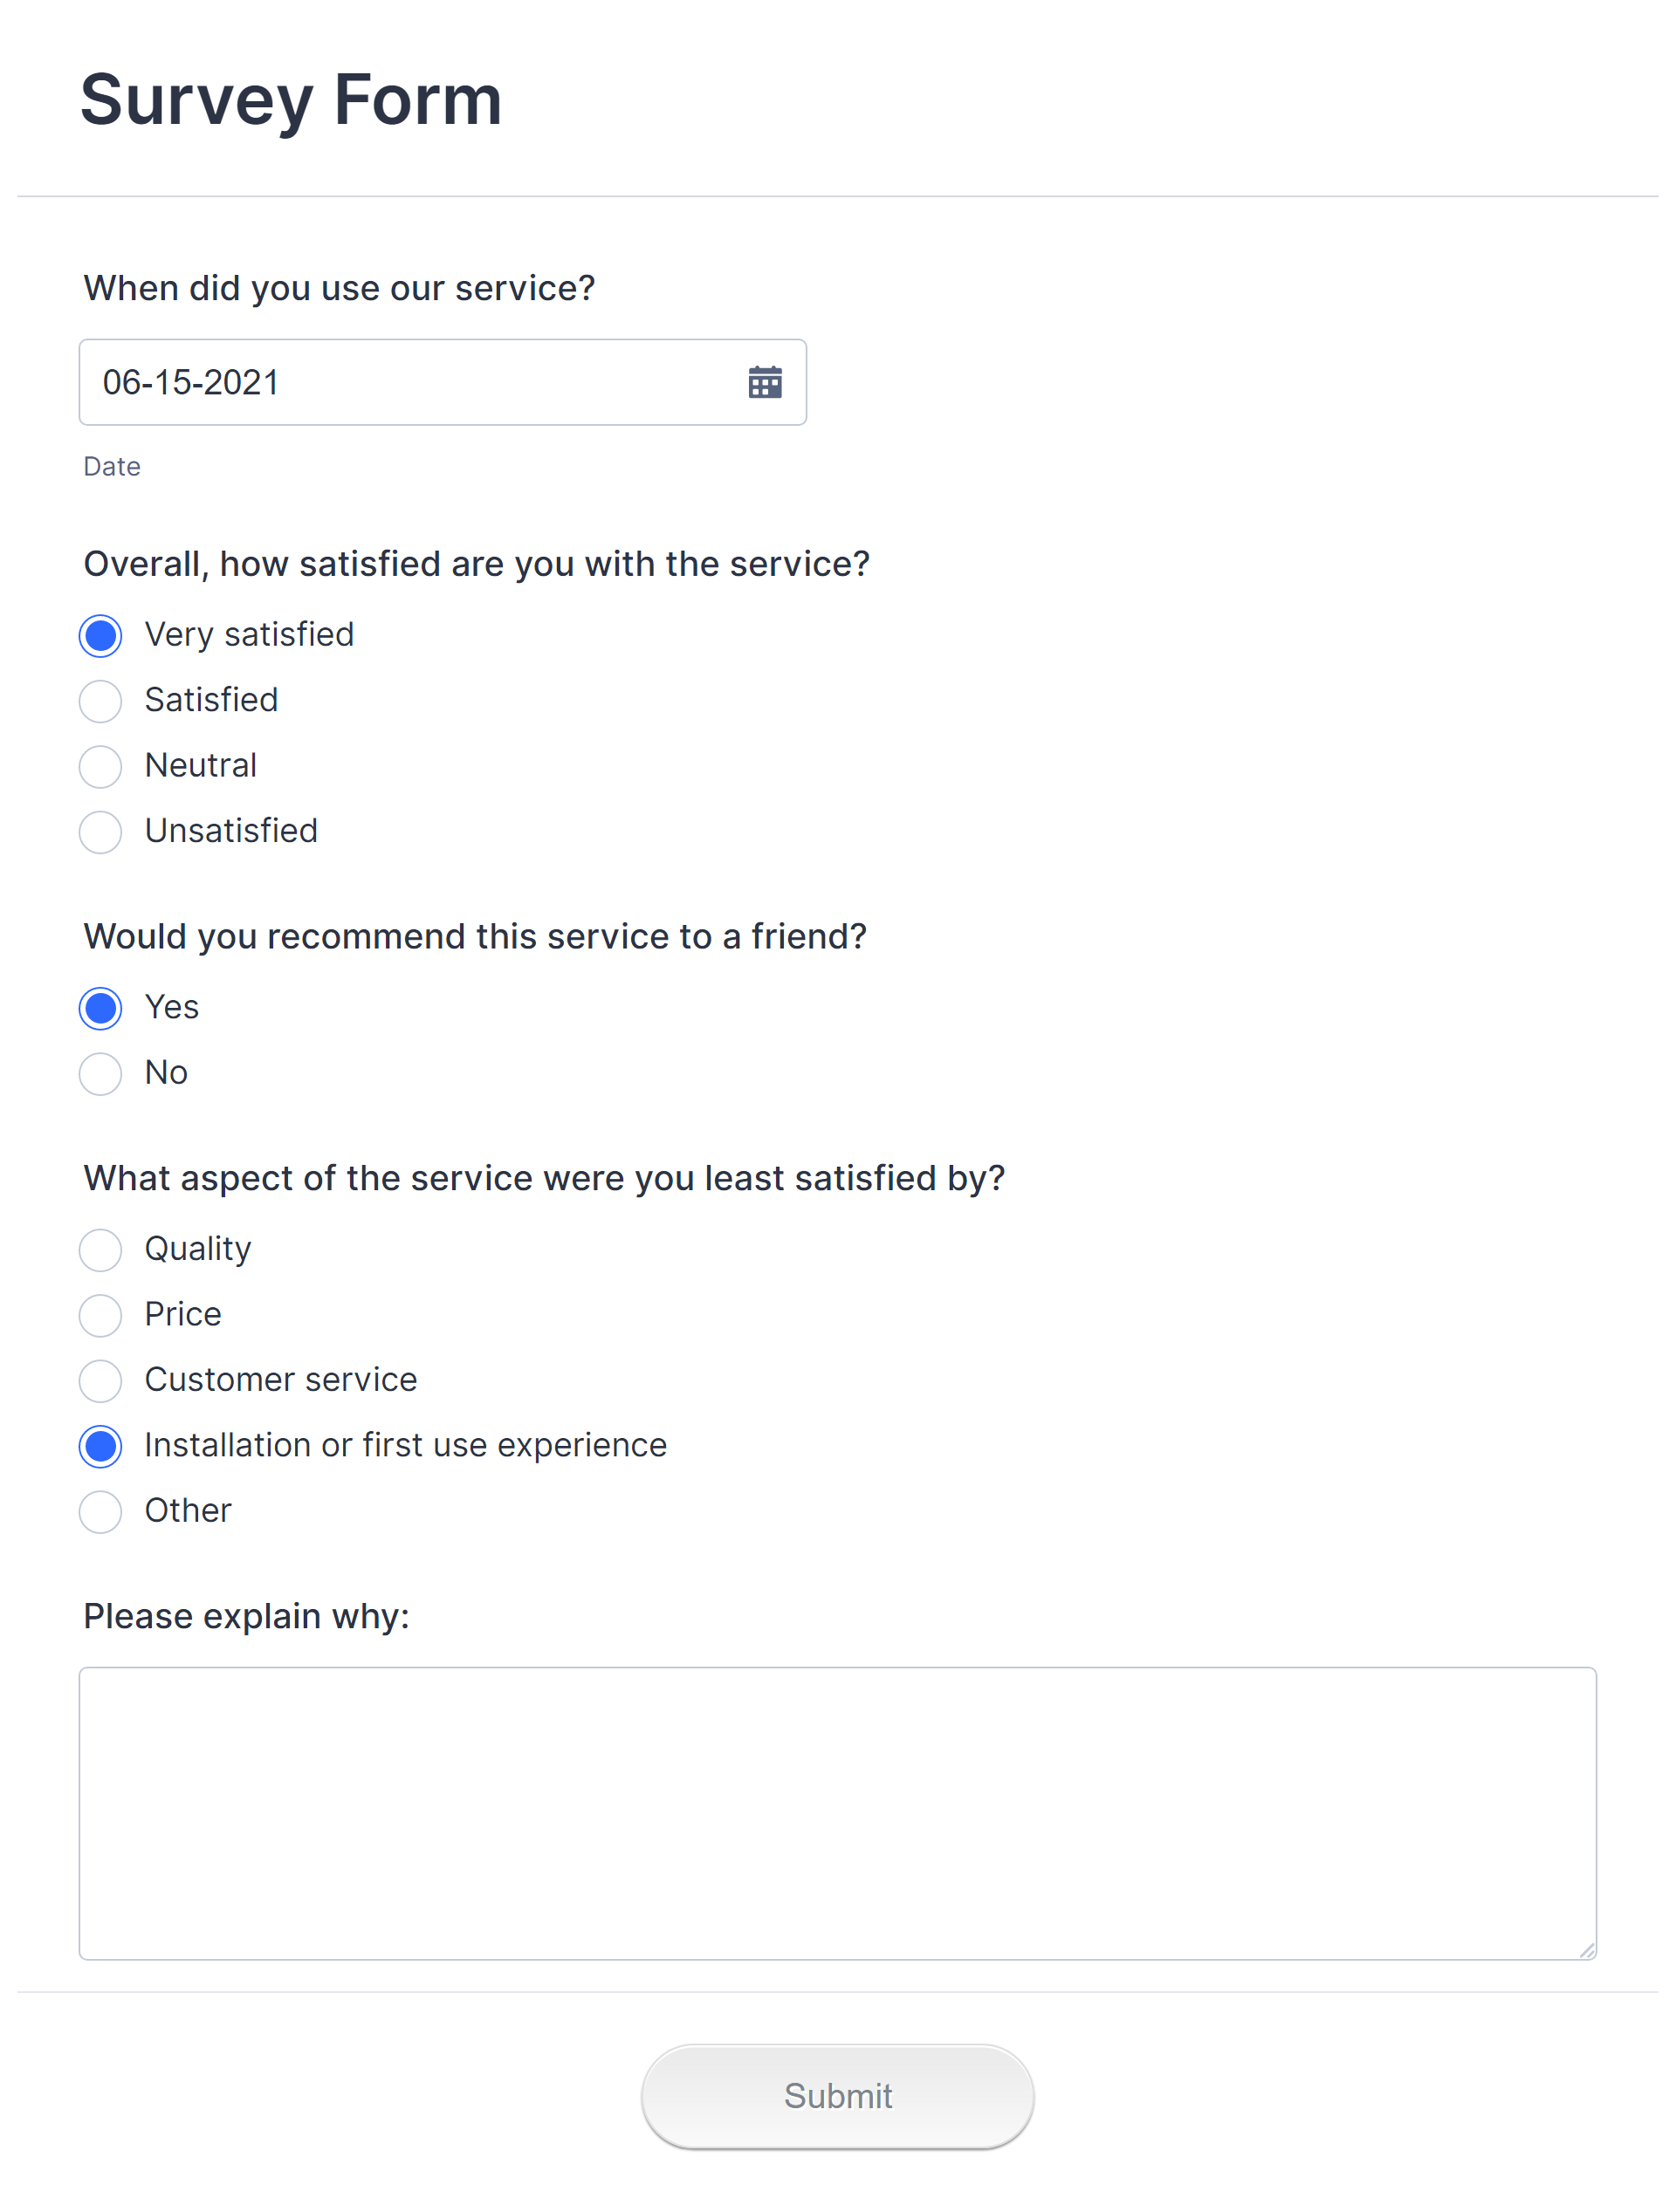Grab the text area resize handle
Image resolution: width=1676 pixels, height=2212 pixels.
pos(1586,1950)
